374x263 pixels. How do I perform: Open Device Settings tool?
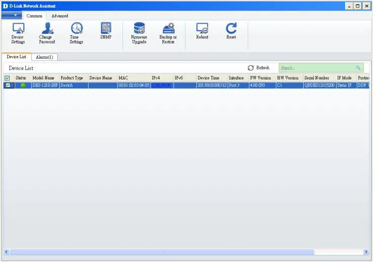pos(18,33)
